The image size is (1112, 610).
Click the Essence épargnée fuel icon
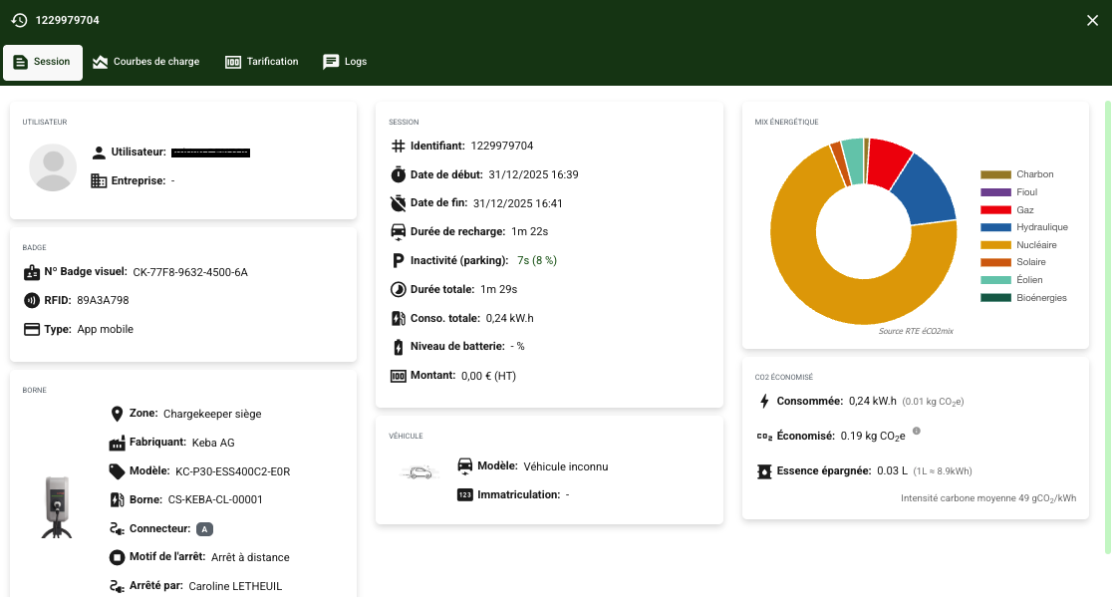click(x=764, y=471)
